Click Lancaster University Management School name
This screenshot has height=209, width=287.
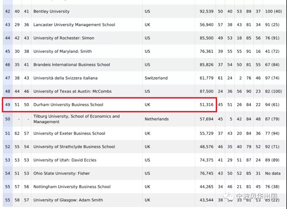click(x=74, y=25)
